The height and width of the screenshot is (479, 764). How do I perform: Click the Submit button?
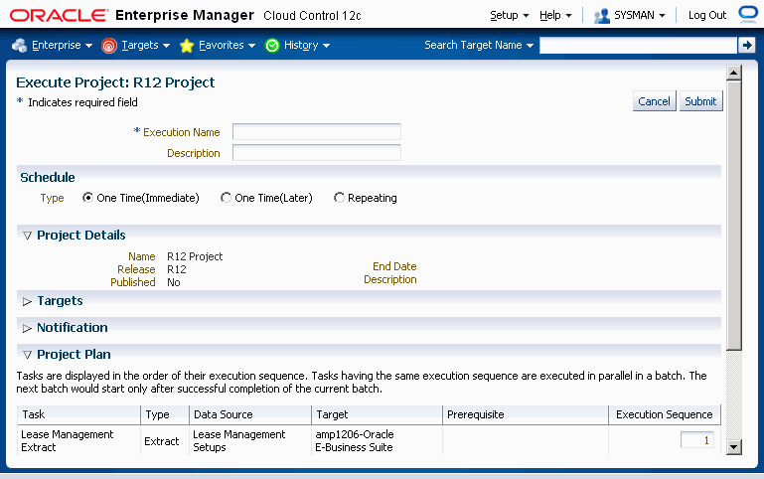[700, 101]
